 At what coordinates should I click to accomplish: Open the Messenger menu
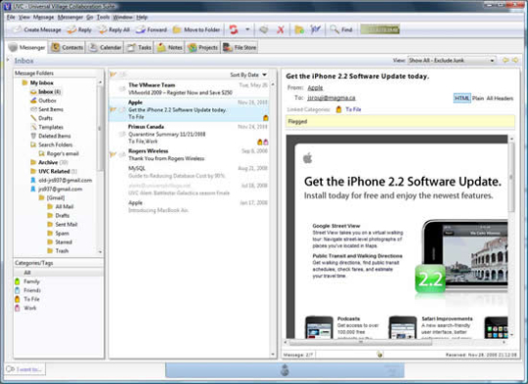point(70,18)
